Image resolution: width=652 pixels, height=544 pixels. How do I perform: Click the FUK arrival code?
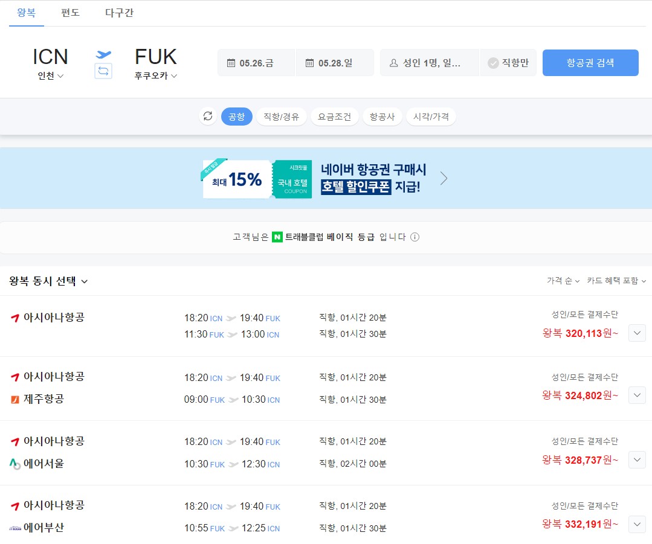click(156, 57)
